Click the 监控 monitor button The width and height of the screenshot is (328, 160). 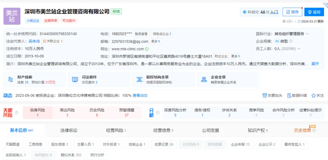pos(314,12)
